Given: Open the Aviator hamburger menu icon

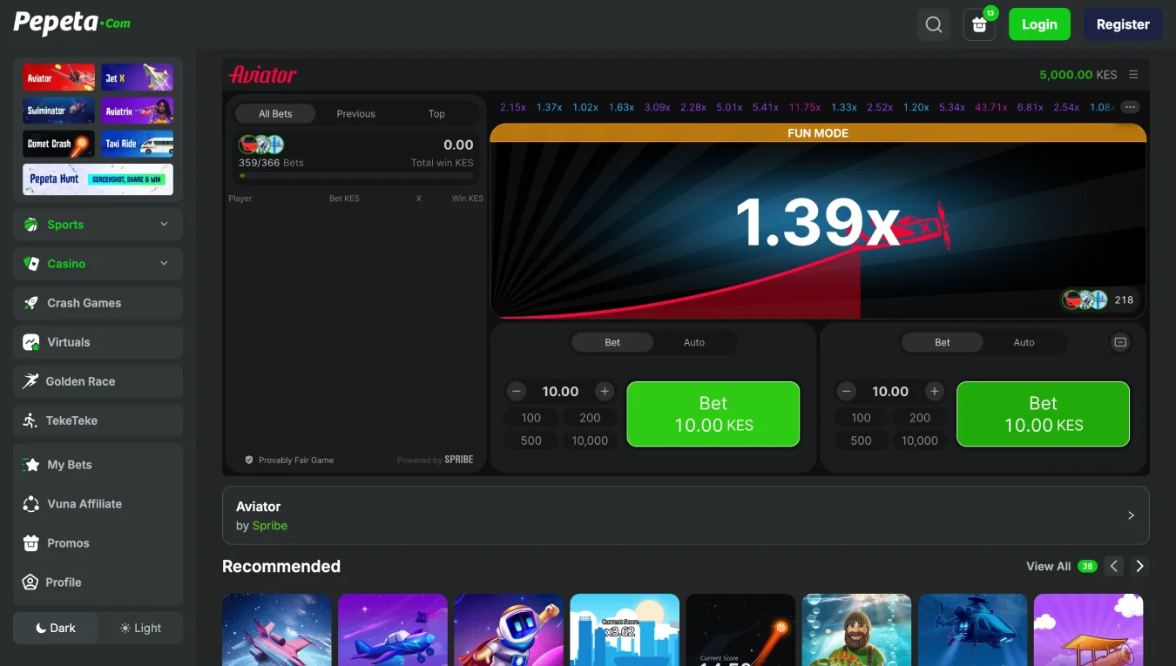Looking at the screenshot, I should (1132, 75).
